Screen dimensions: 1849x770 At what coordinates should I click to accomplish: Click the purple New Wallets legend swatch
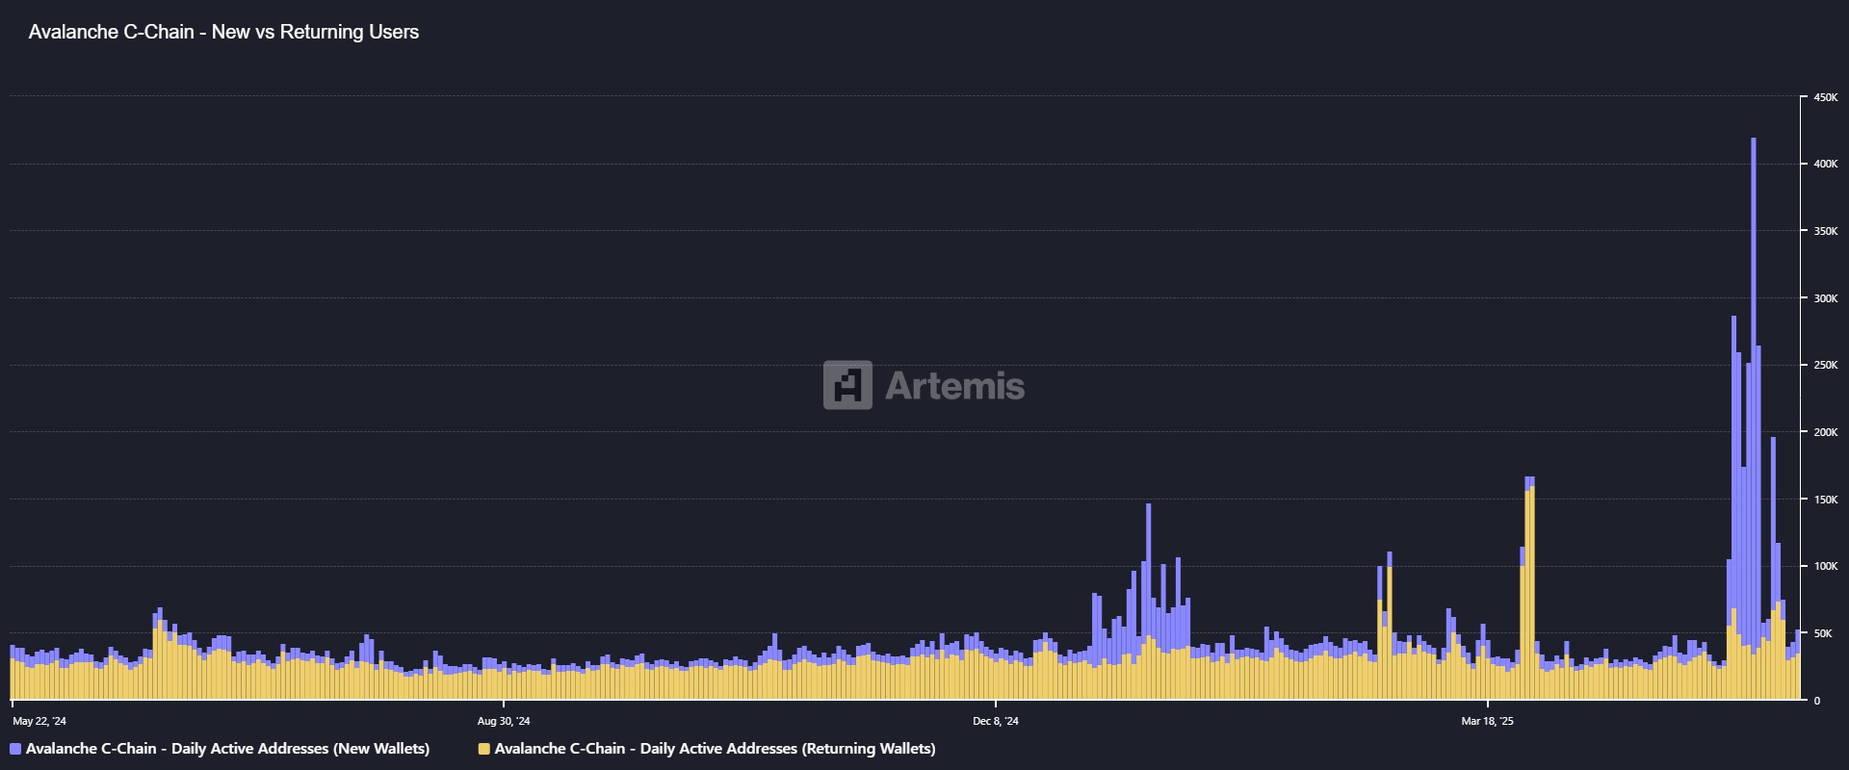coord(15,749)
